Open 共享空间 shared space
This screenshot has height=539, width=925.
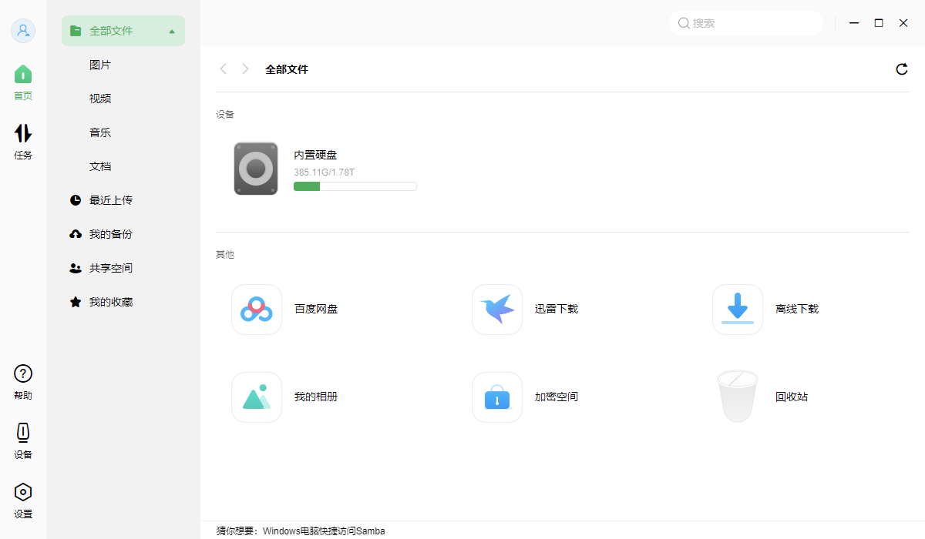(110, 267)
